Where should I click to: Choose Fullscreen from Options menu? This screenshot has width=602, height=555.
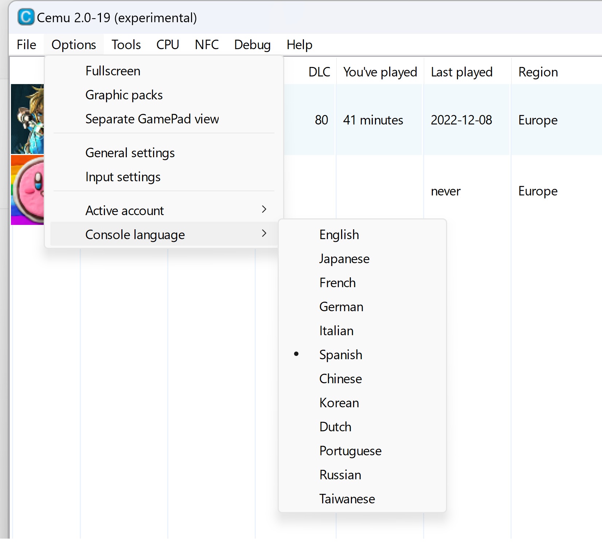164,71
